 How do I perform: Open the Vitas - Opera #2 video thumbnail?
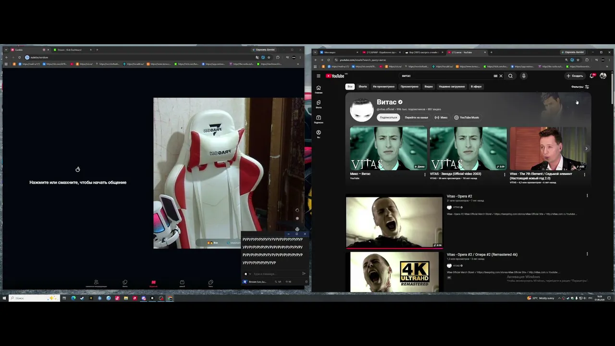394,222
